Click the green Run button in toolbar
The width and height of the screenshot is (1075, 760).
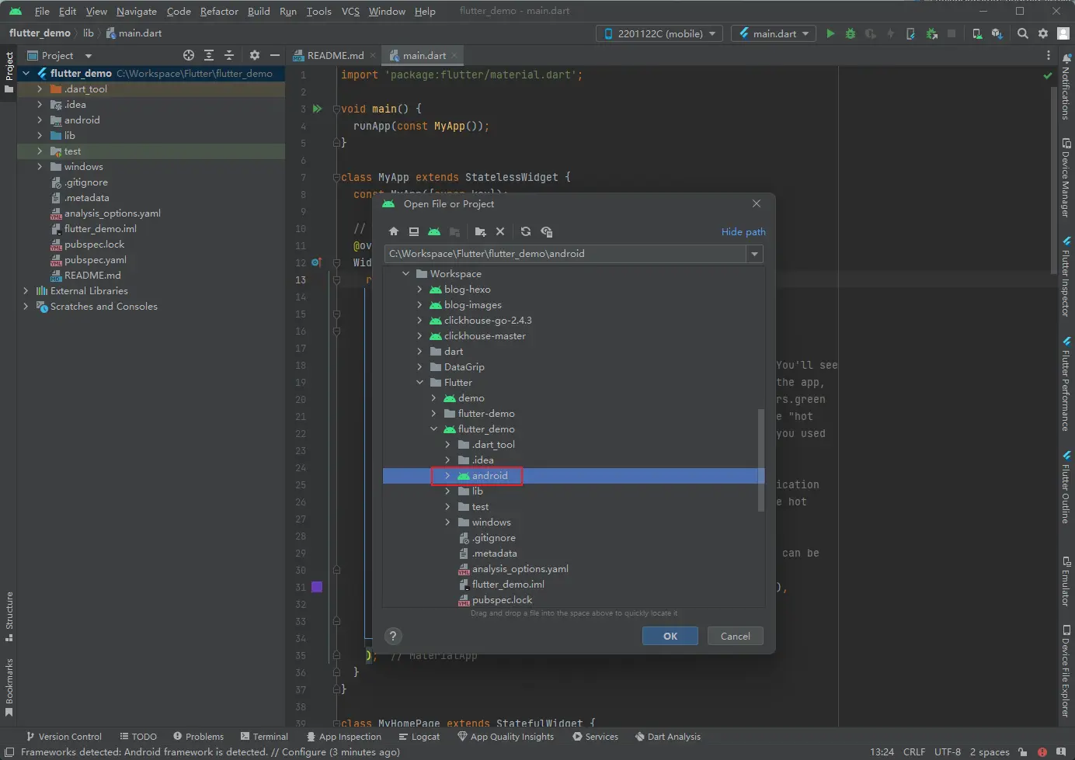pyautogui.click(x=830, y=33)
